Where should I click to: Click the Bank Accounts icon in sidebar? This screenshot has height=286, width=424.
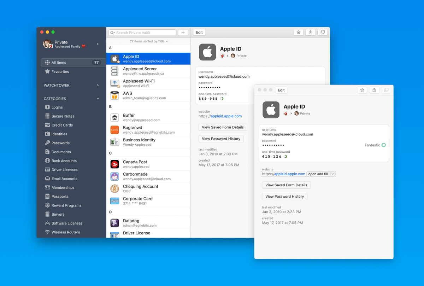point(47,161)
